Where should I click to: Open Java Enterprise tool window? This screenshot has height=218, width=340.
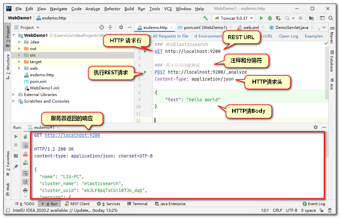170,204
